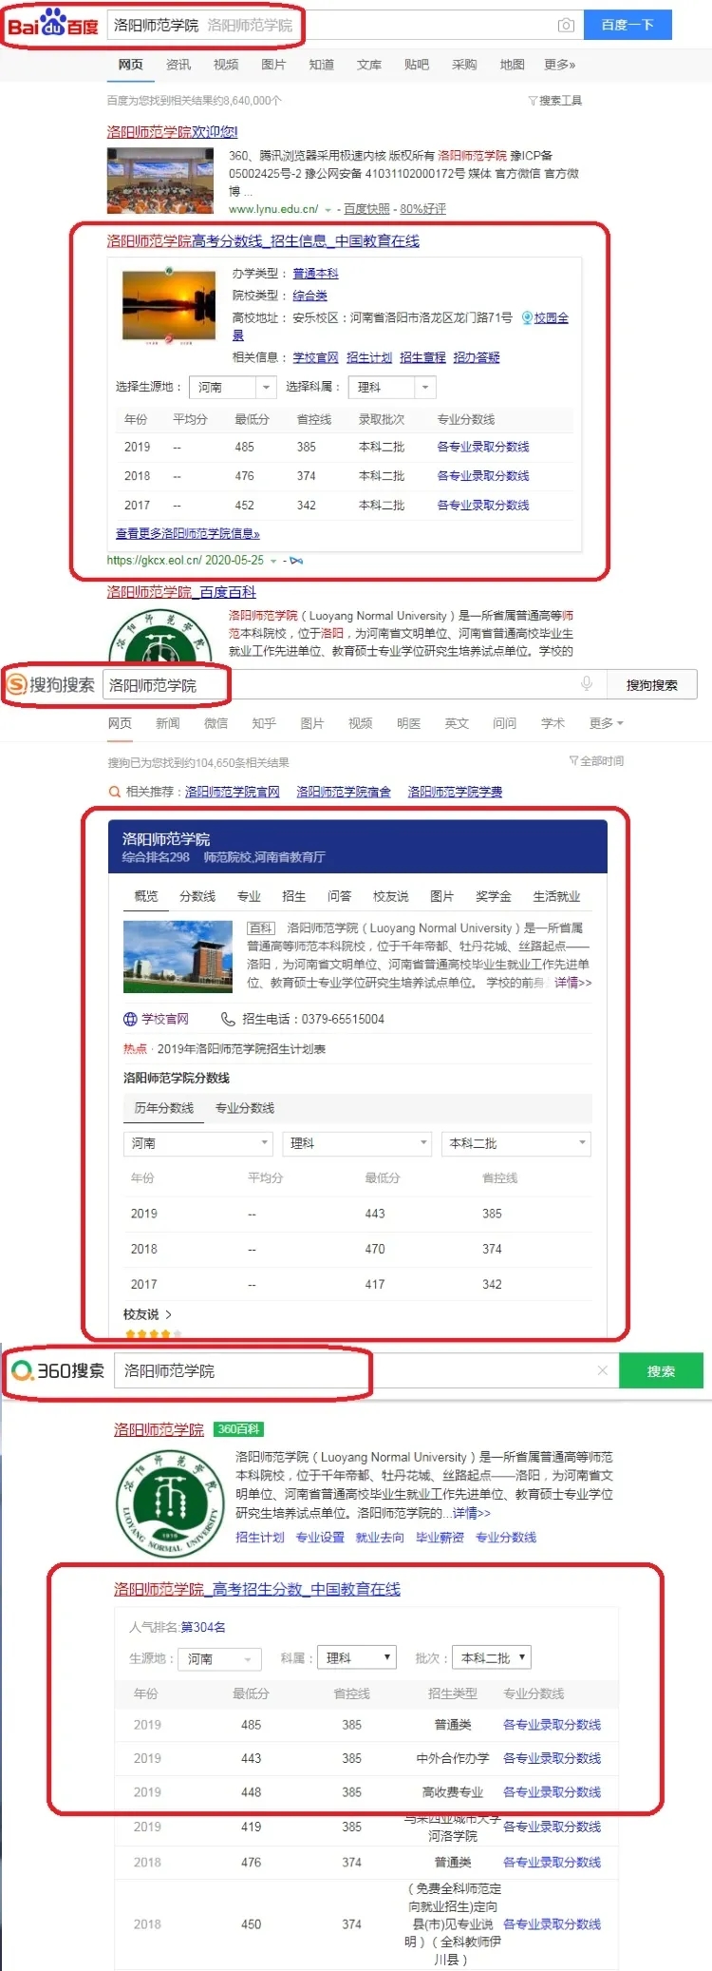The width and height of the screenshot is (712, 1971).
Task: Open 学校官网 globe link
Action: tap(156, 1019)
